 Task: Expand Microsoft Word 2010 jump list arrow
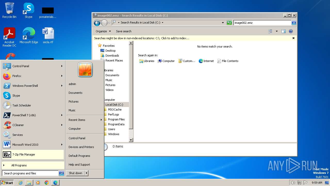(62, 145)
